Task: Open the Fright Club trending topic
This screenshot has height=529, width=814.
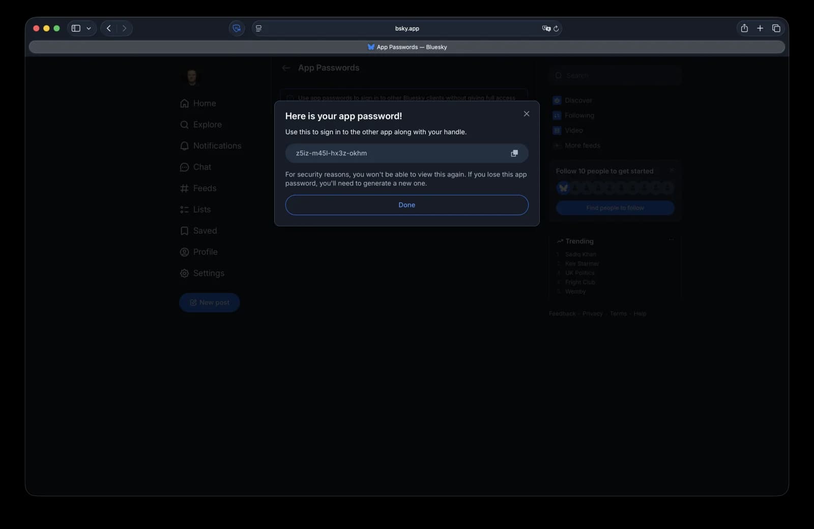Action: click(x=580, y=282)
